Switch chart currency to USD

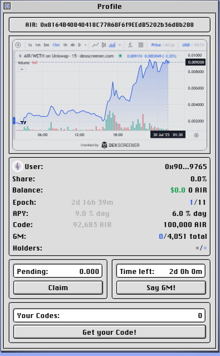(186, 45)
